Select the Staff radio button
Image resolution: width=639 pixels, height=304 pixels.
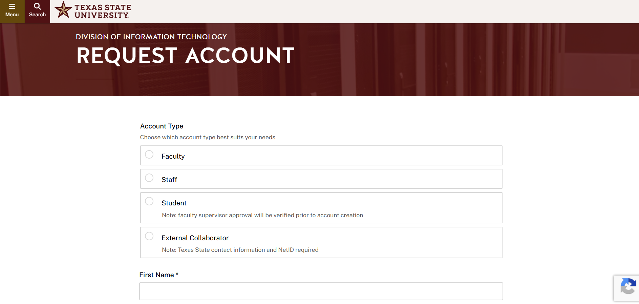149,178
